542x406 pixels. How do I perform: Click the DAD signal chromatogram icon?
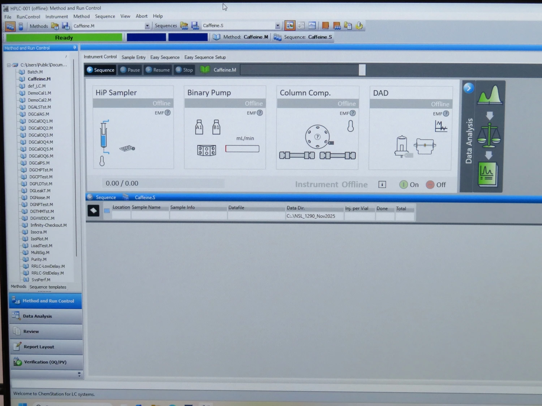click(441, 126)
